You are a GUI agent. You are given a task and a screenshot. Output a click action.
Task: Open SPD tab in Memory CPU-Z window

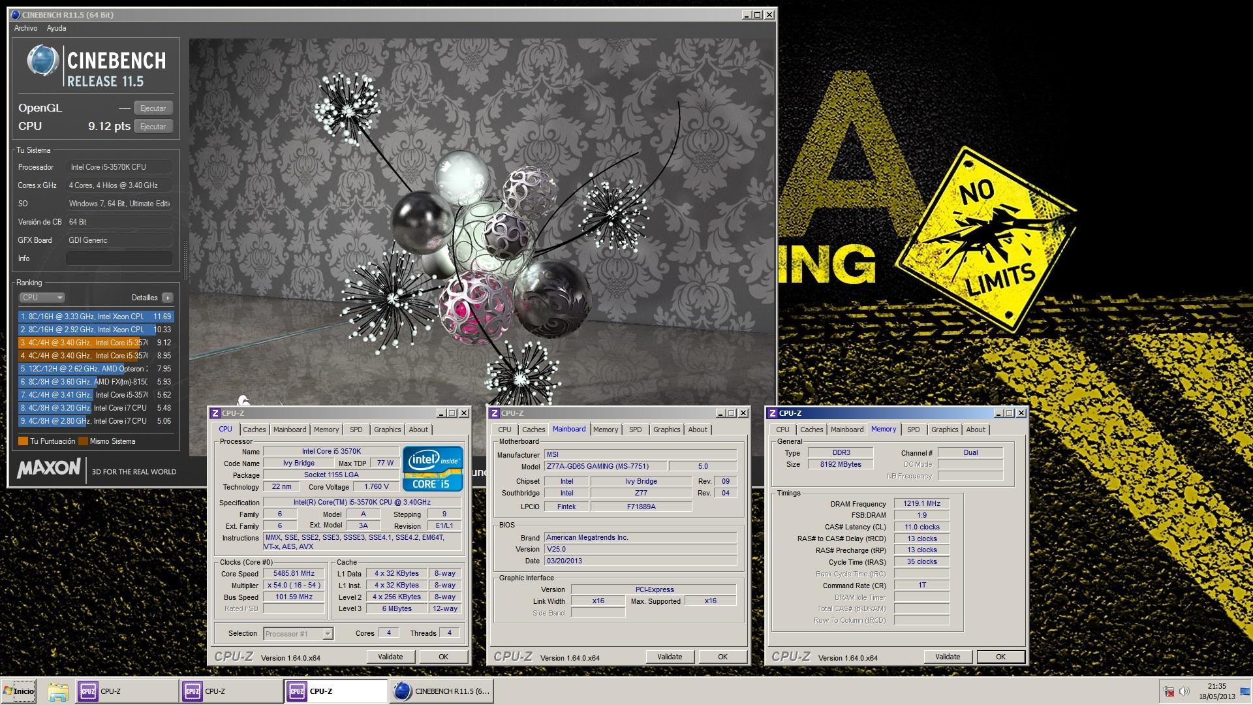[x=914, y=430]
